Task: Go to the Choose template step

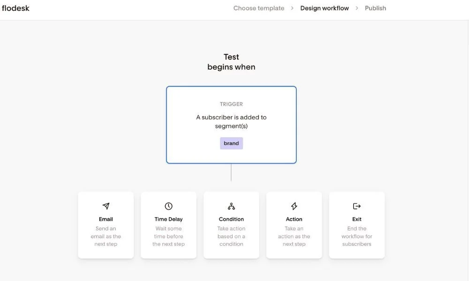Action: [x=259, y=8]
